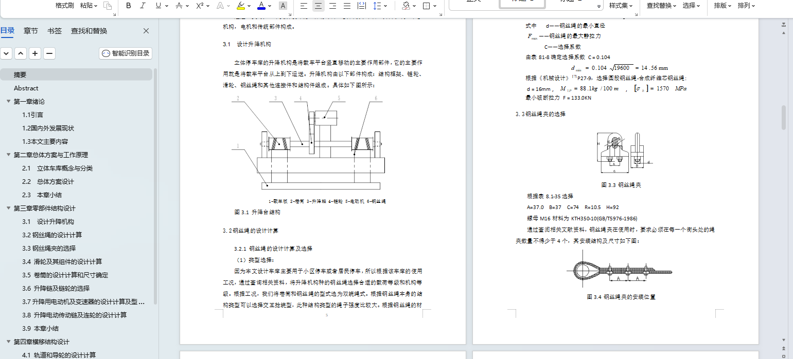Click the 粘贴 paste button

[x=89, y=6]
